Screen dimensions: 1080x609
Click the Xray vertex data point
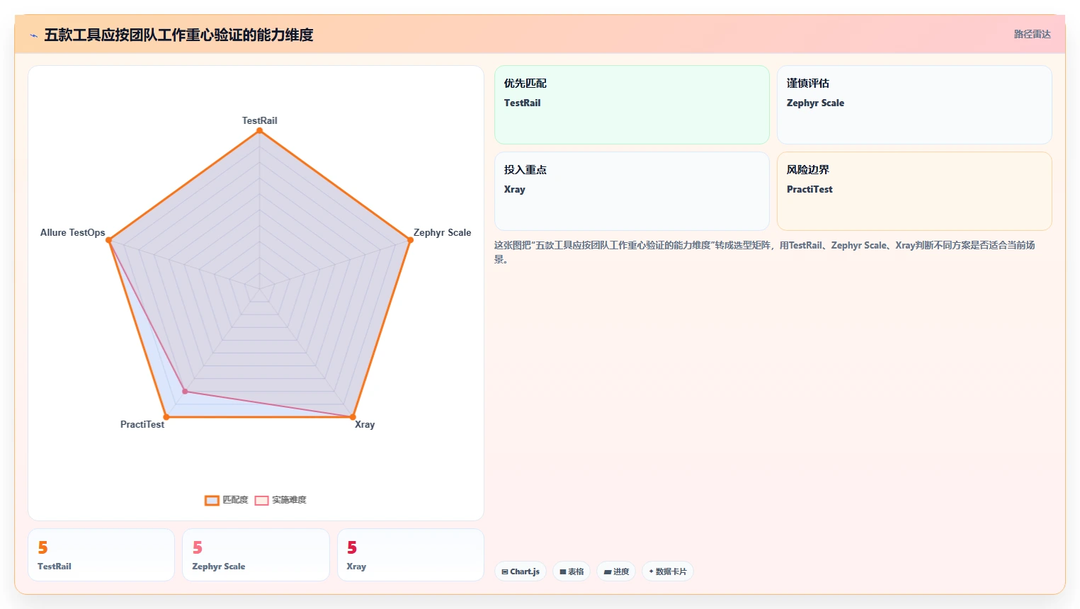(353, 417)
